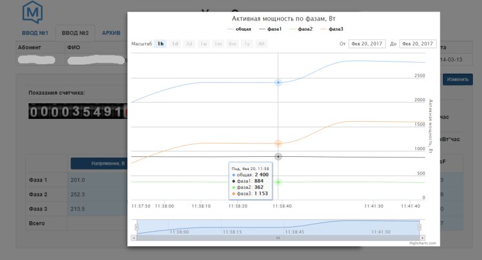Hide the фаза2 legend series
Viewport: 482px width, 260px height.
(x=301, y=29)
